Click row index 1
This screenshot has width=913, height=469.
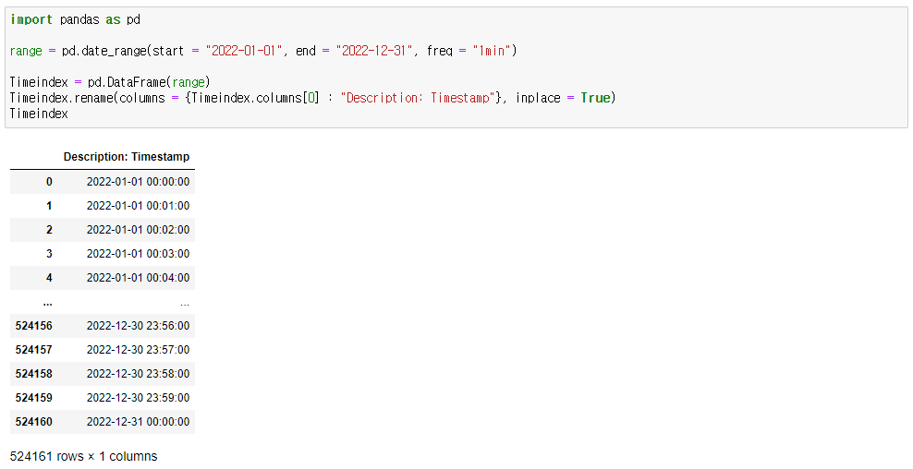tap(49, 205)
